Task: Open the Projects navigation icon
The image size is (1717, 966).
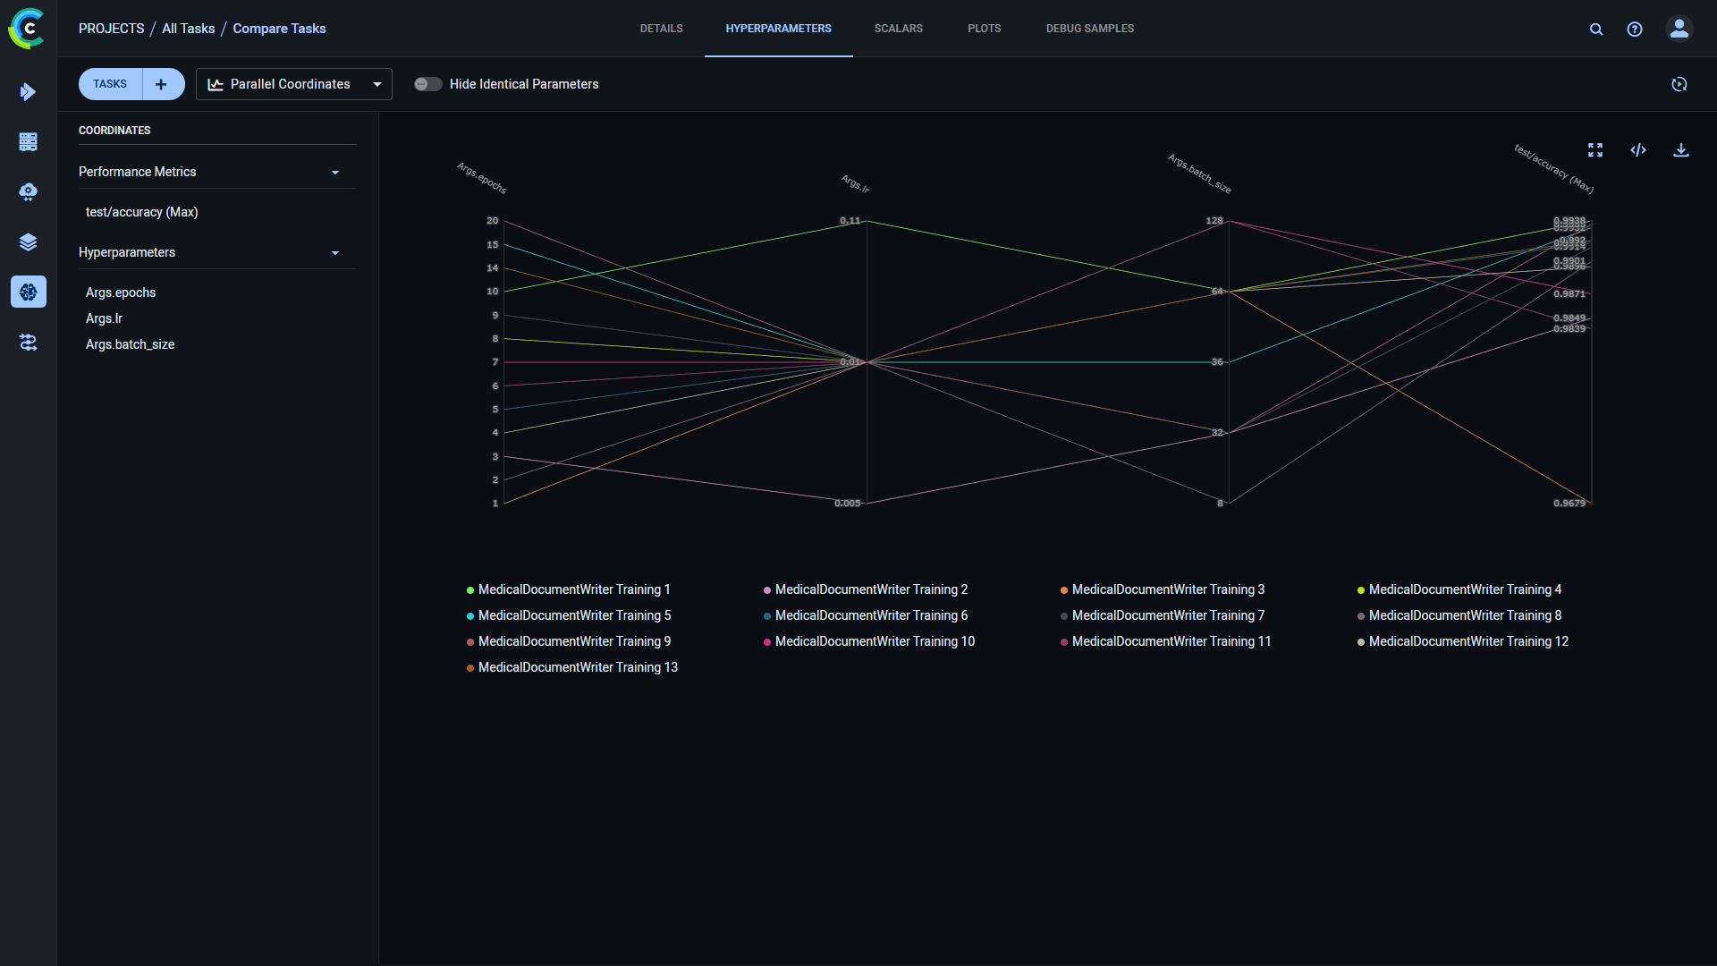Action: pos(29,91)
